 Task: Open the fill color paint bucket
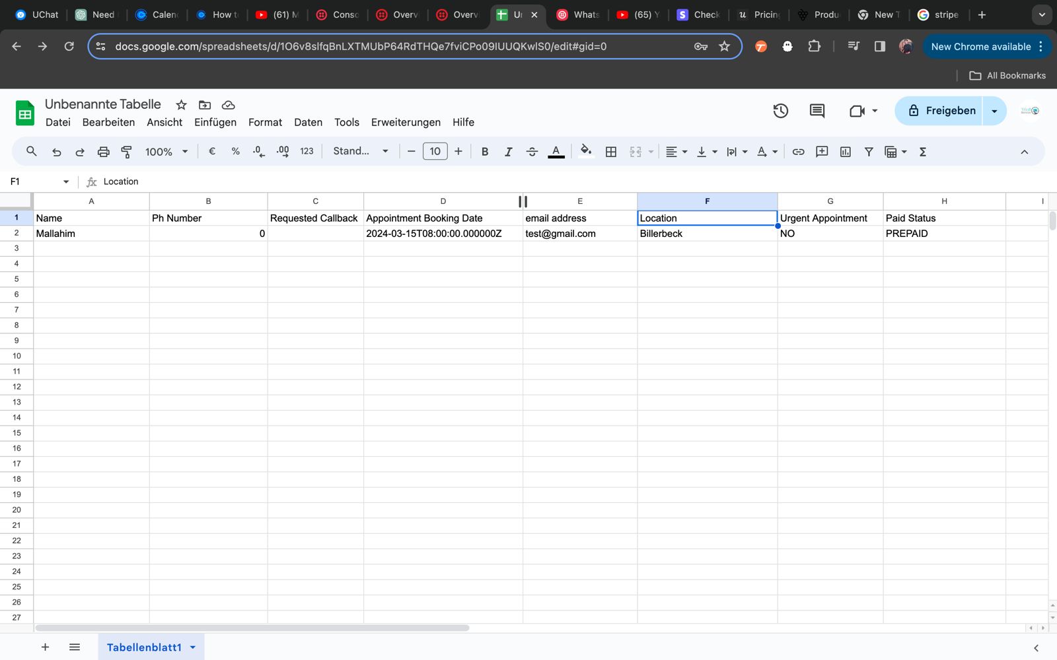(x=585, y=151)
